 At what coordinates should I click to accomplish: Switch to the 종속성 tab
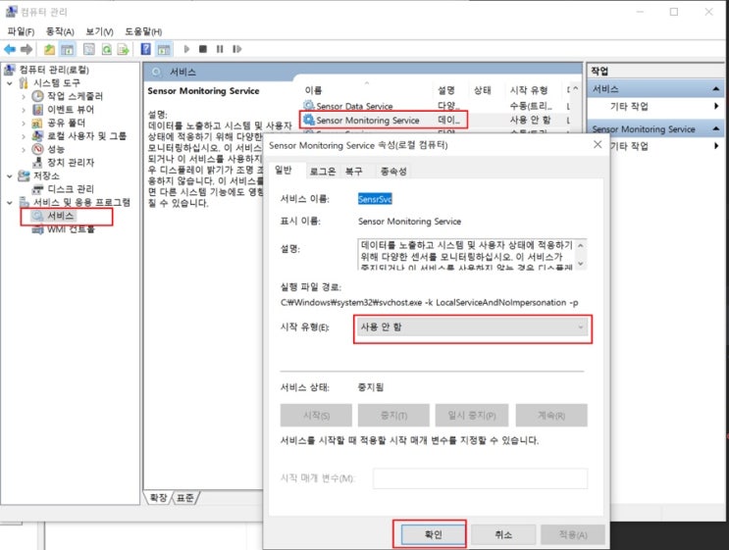(393, 171)
